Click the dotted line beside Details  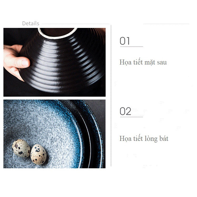click(x=76, y=24)
